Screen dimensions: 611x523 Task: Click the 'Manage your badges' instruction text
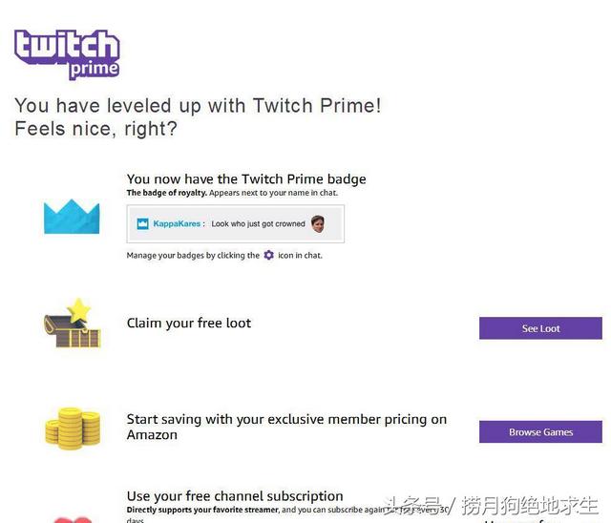tap(224, 256)
